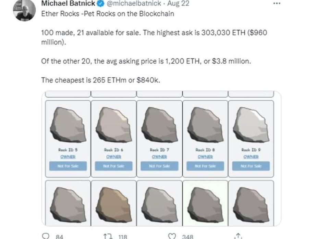Select the Rock ID 5 rock image

coord(68,124)
